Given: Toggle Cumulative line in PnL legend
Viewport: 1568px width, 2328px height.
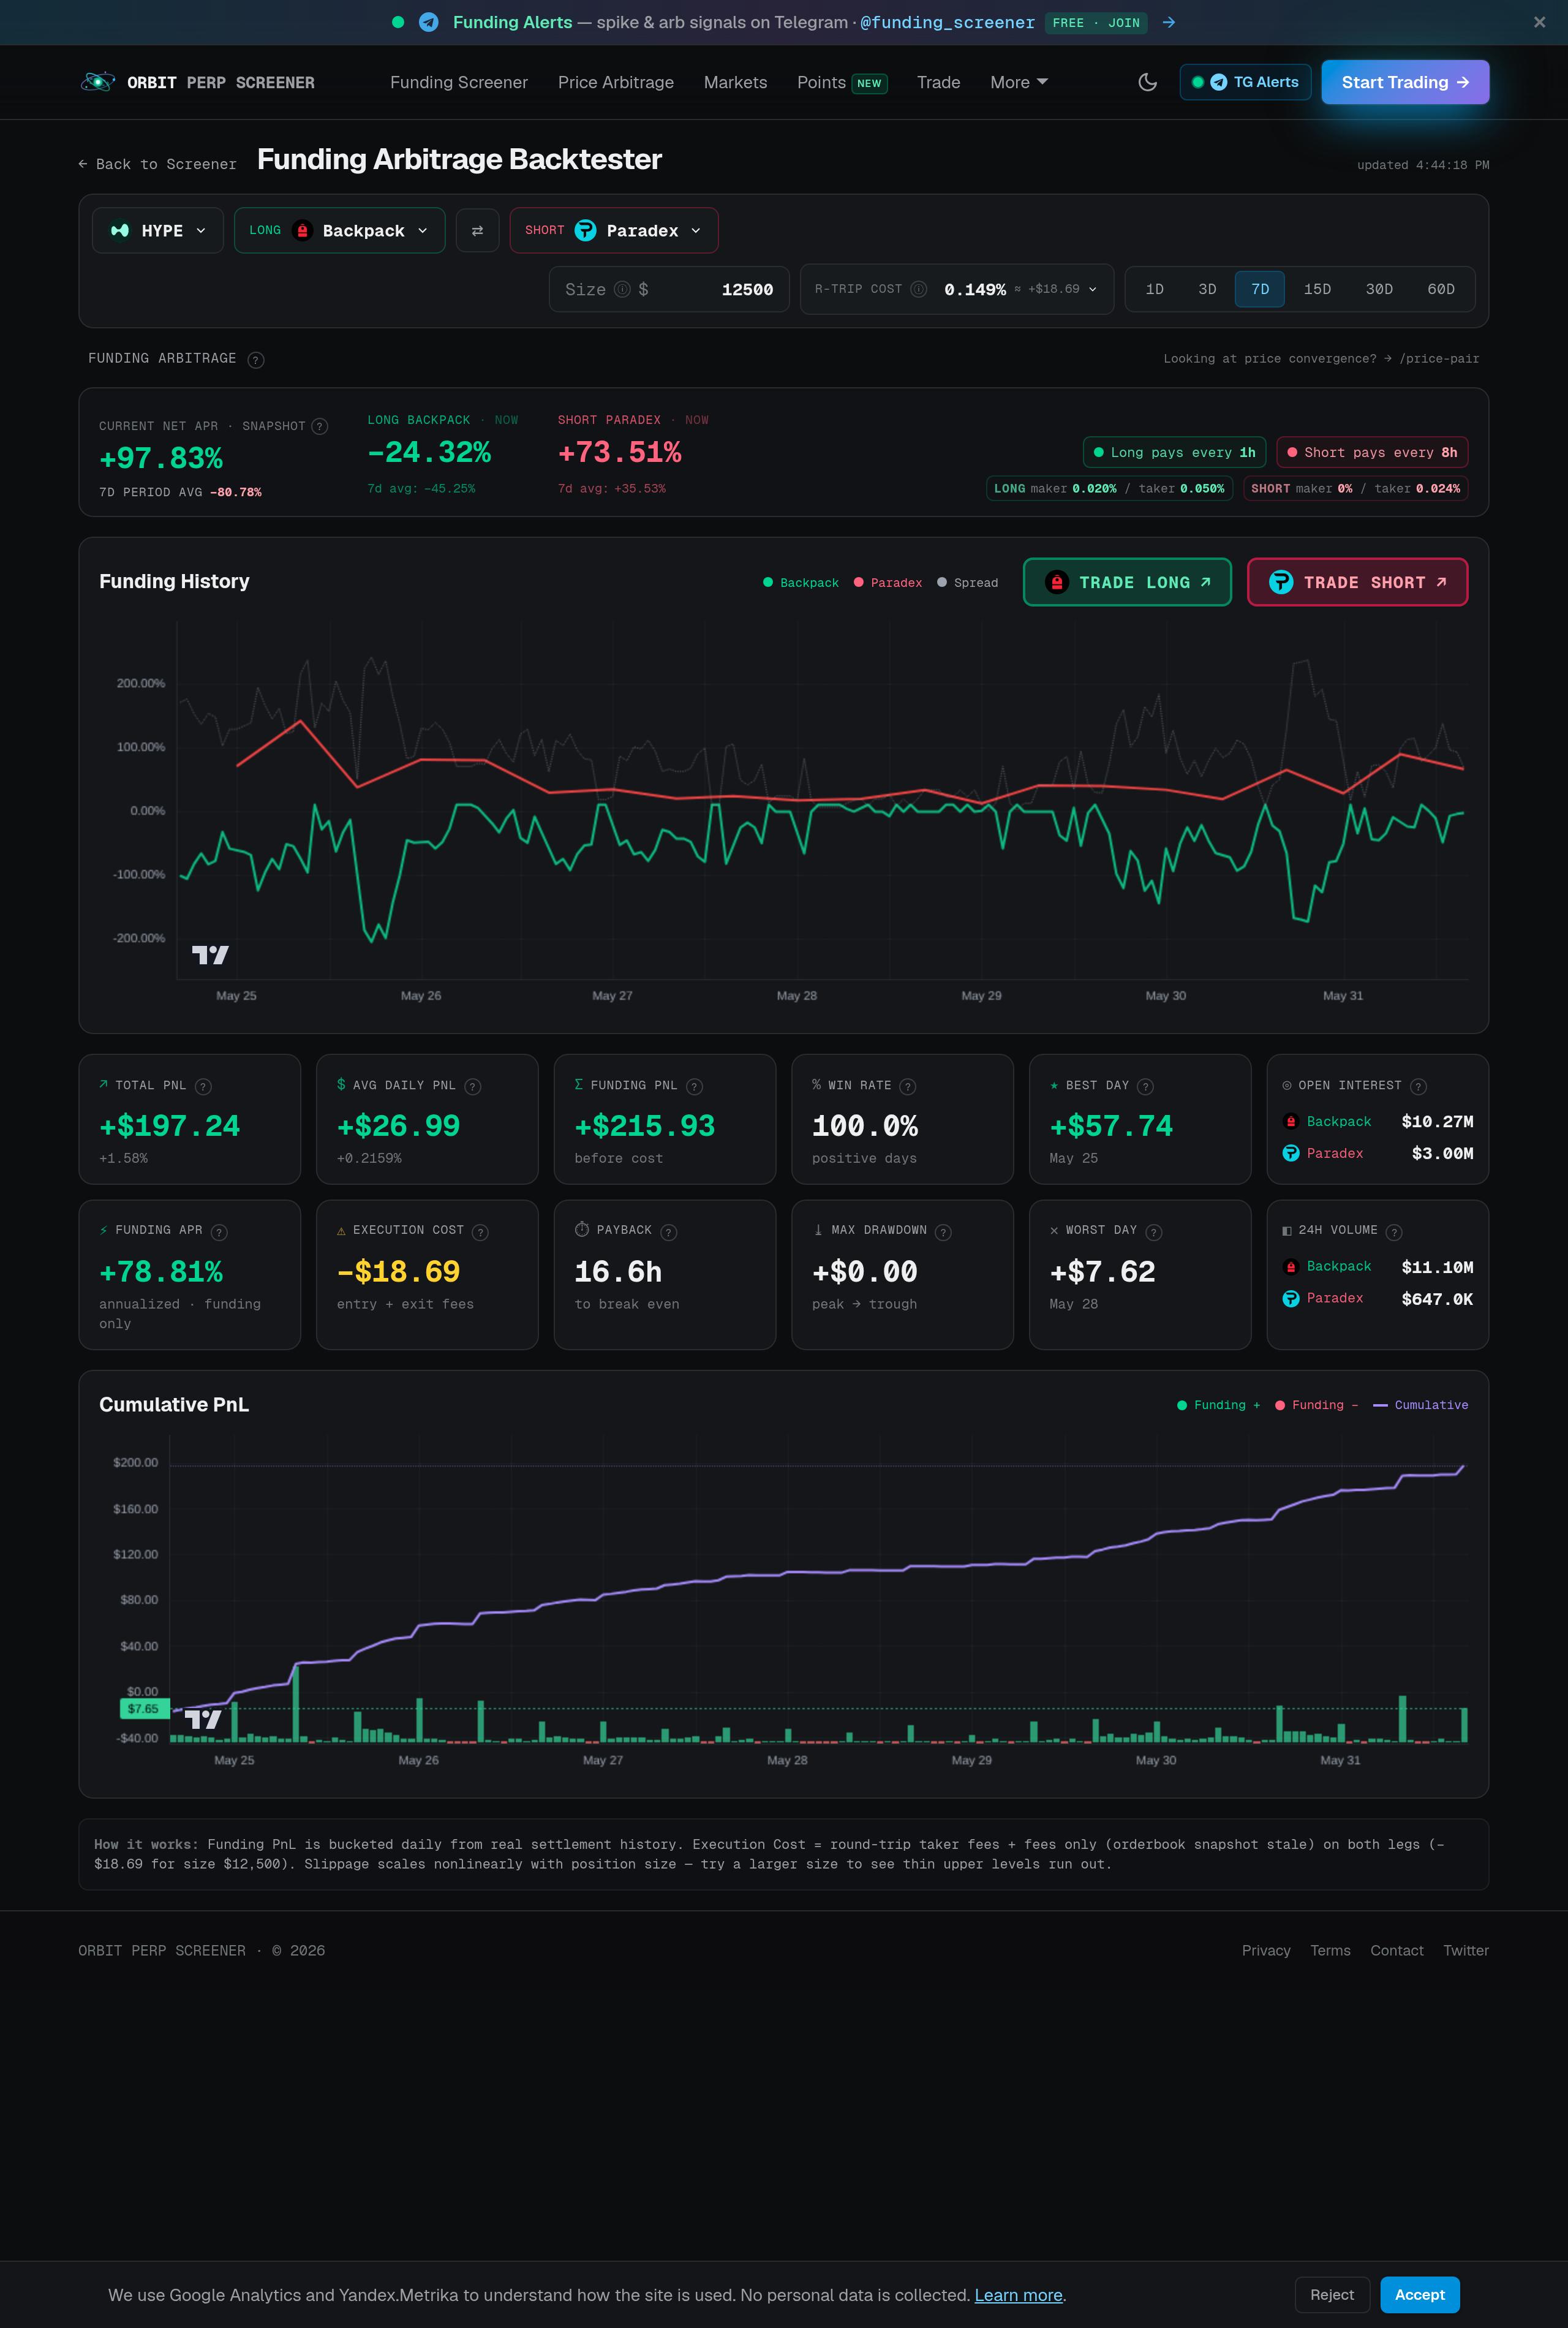Looking at the screenshot, I should click(1420, 1405).
